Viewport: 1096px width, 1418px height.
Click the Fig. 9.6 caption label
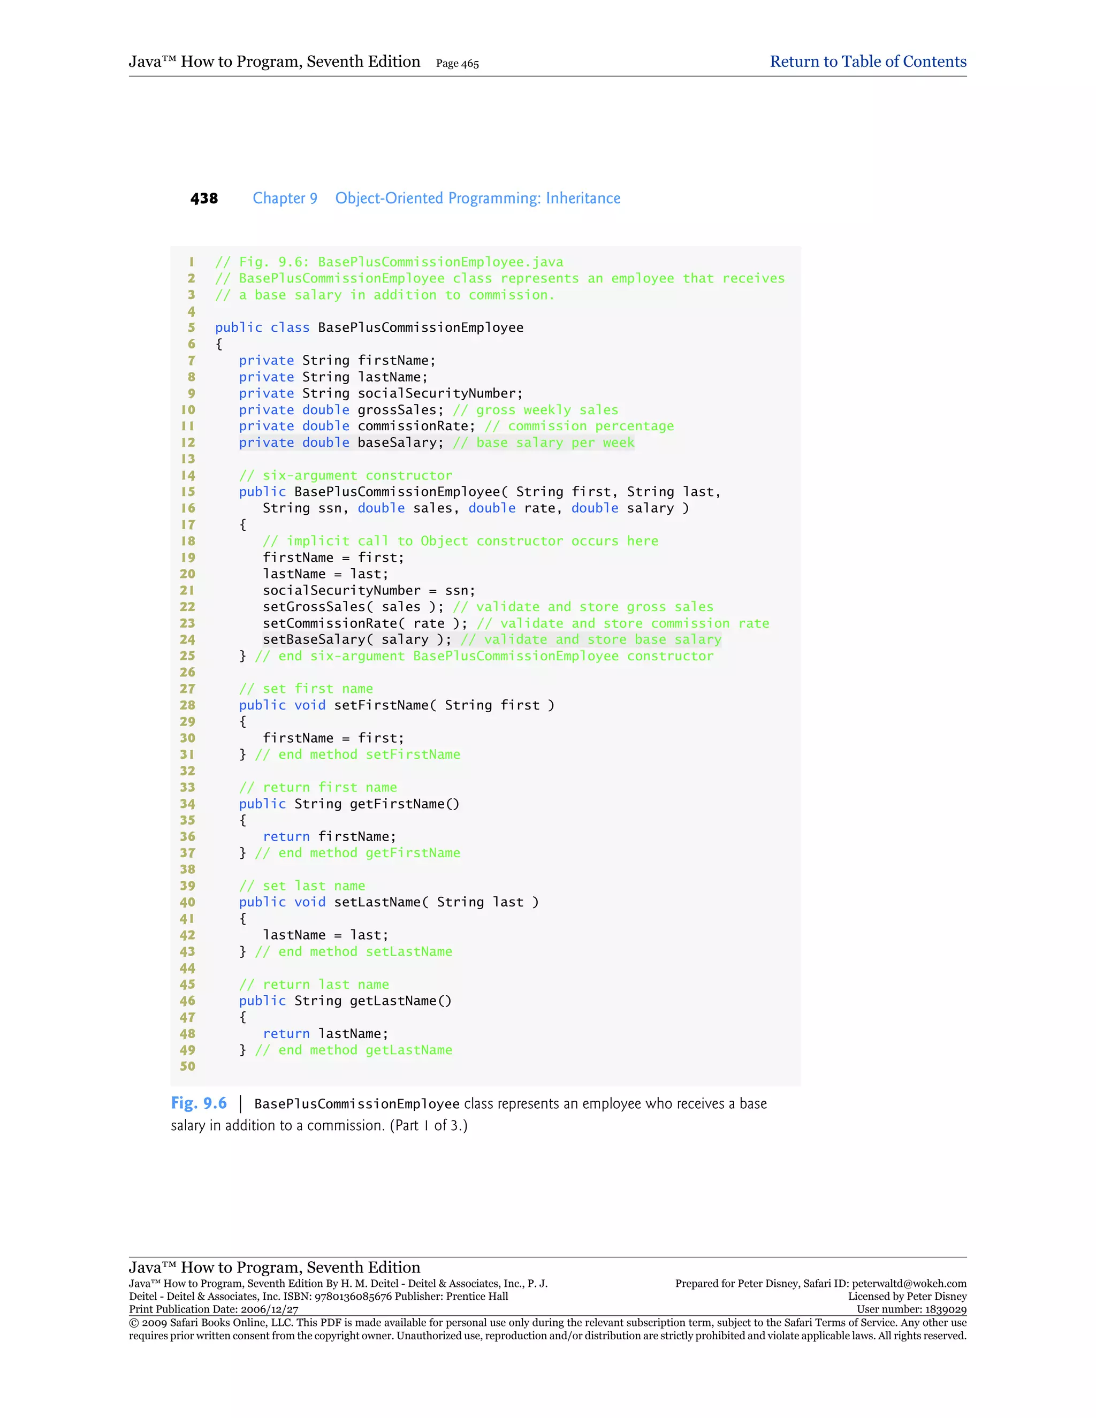pyautogui.click(x=199, y=1103)
